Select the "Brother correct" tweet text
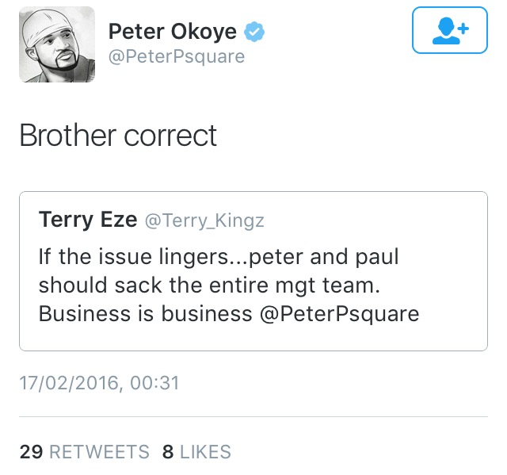 pos(118,136)
